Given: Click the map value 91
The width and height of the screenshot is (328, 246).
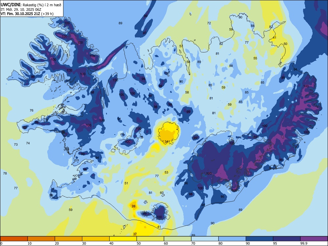Looking at the screenshot, I should [119, 119].
